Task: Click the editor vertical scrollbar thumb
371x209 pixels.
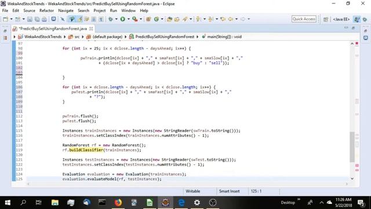Action: [352, 147]
